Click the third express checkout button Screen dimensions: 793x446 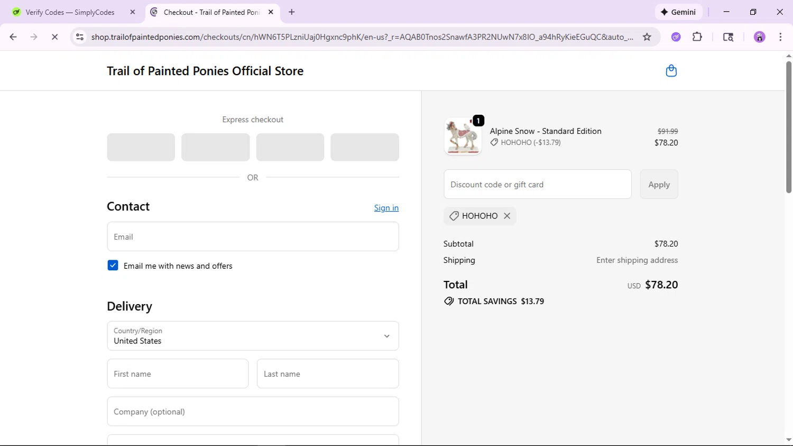(x=290, y=147)
